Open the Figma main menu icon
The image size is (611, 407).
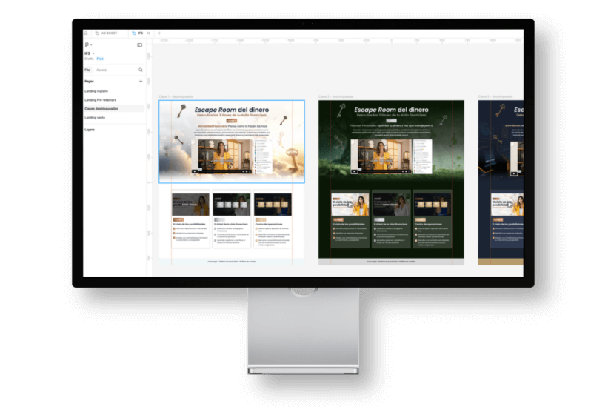87,45
